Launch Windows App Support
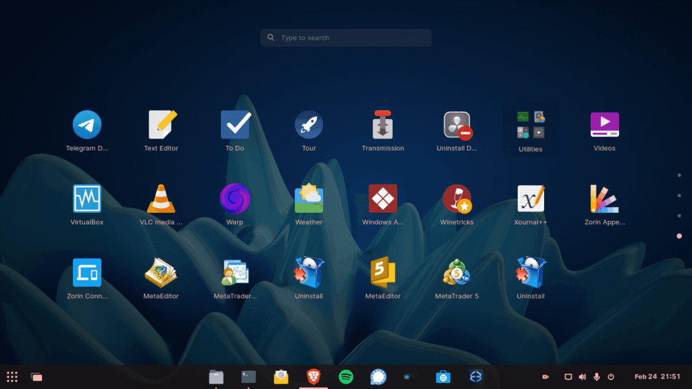This screenshot has height=389, width=692. click(382, 199)
